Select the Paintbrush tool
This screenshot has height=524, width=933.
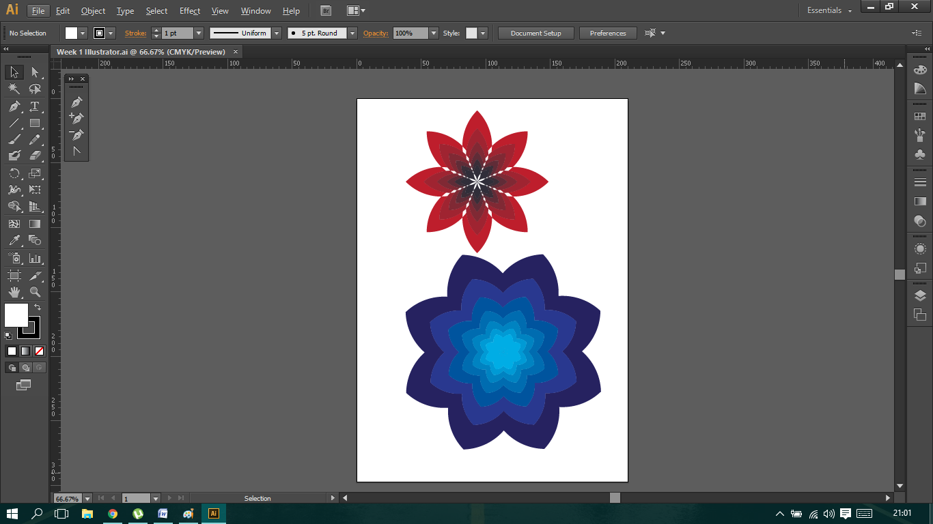(14, 140)
